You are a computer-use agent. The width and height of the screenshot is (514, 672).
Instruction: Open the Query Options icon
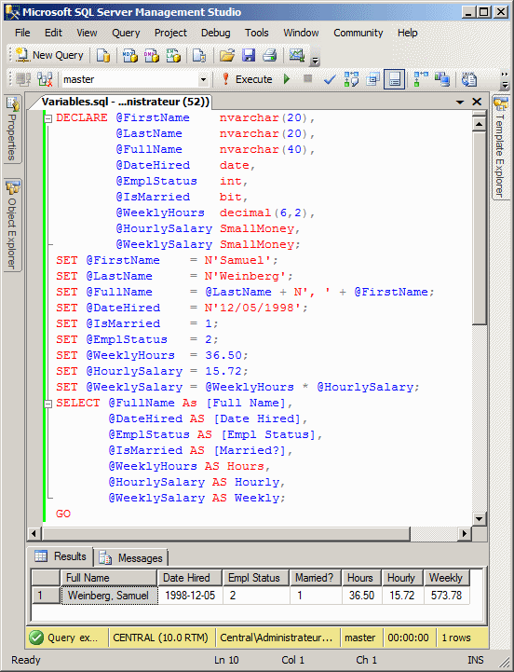(x=373, y=79)
